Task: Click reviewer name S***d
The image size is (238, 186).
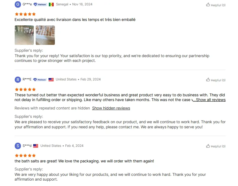Action: [x=27, y=146]
